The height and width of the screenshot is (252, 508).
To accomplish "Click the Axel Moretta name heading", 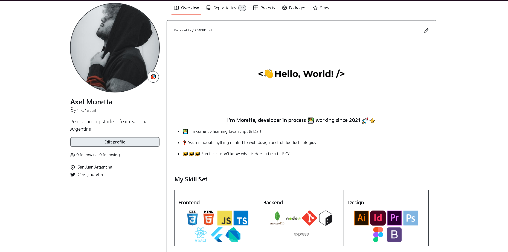I will pos(91,102).
